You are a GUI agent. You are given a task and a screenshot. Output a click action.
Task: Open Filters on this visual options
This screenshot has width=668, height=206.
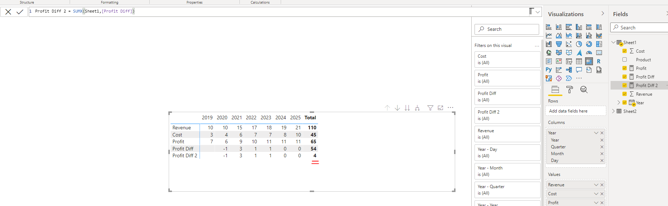pos(537,46)
